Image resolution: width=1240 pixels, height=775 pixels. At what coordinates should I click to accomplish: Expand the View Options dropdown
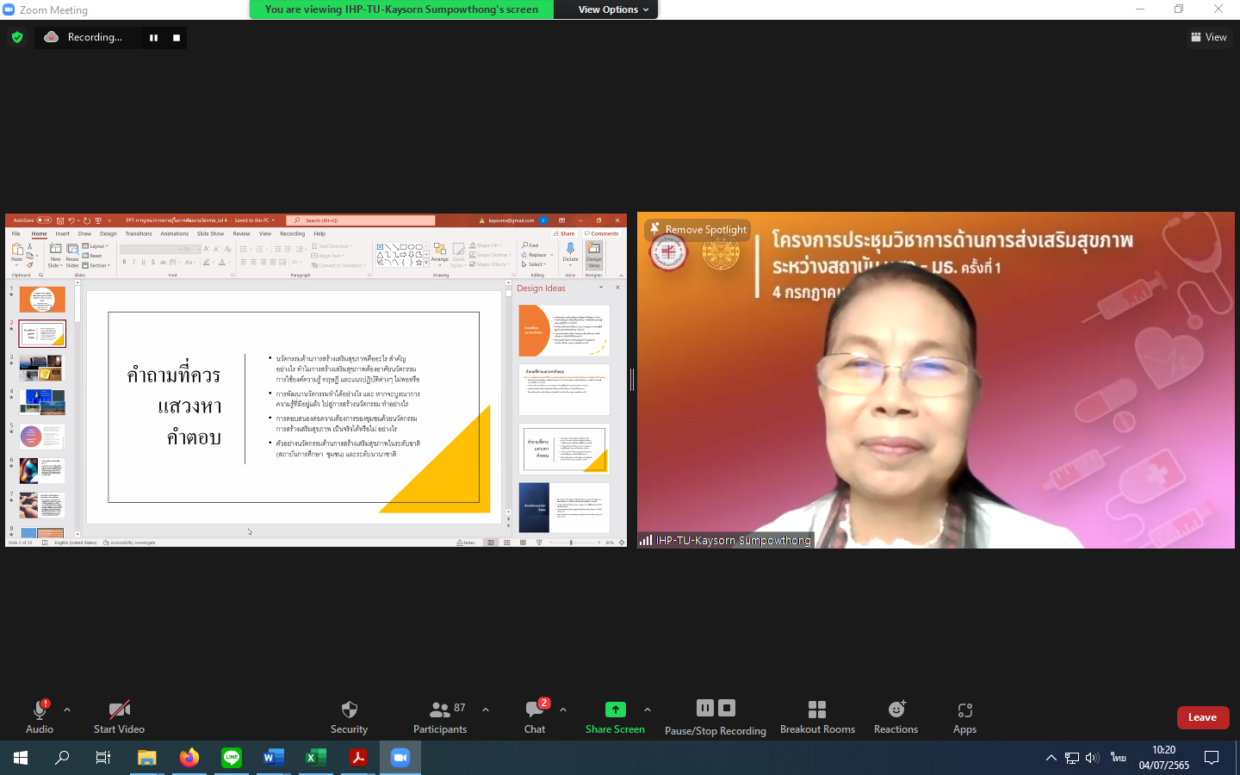pos(613,9)
